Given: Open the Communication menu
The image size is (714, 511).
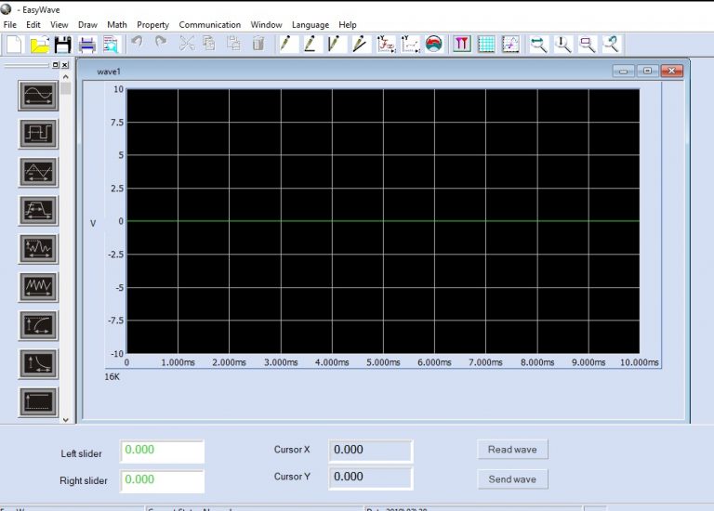Looking at the screenshot, I should point(209,25).
